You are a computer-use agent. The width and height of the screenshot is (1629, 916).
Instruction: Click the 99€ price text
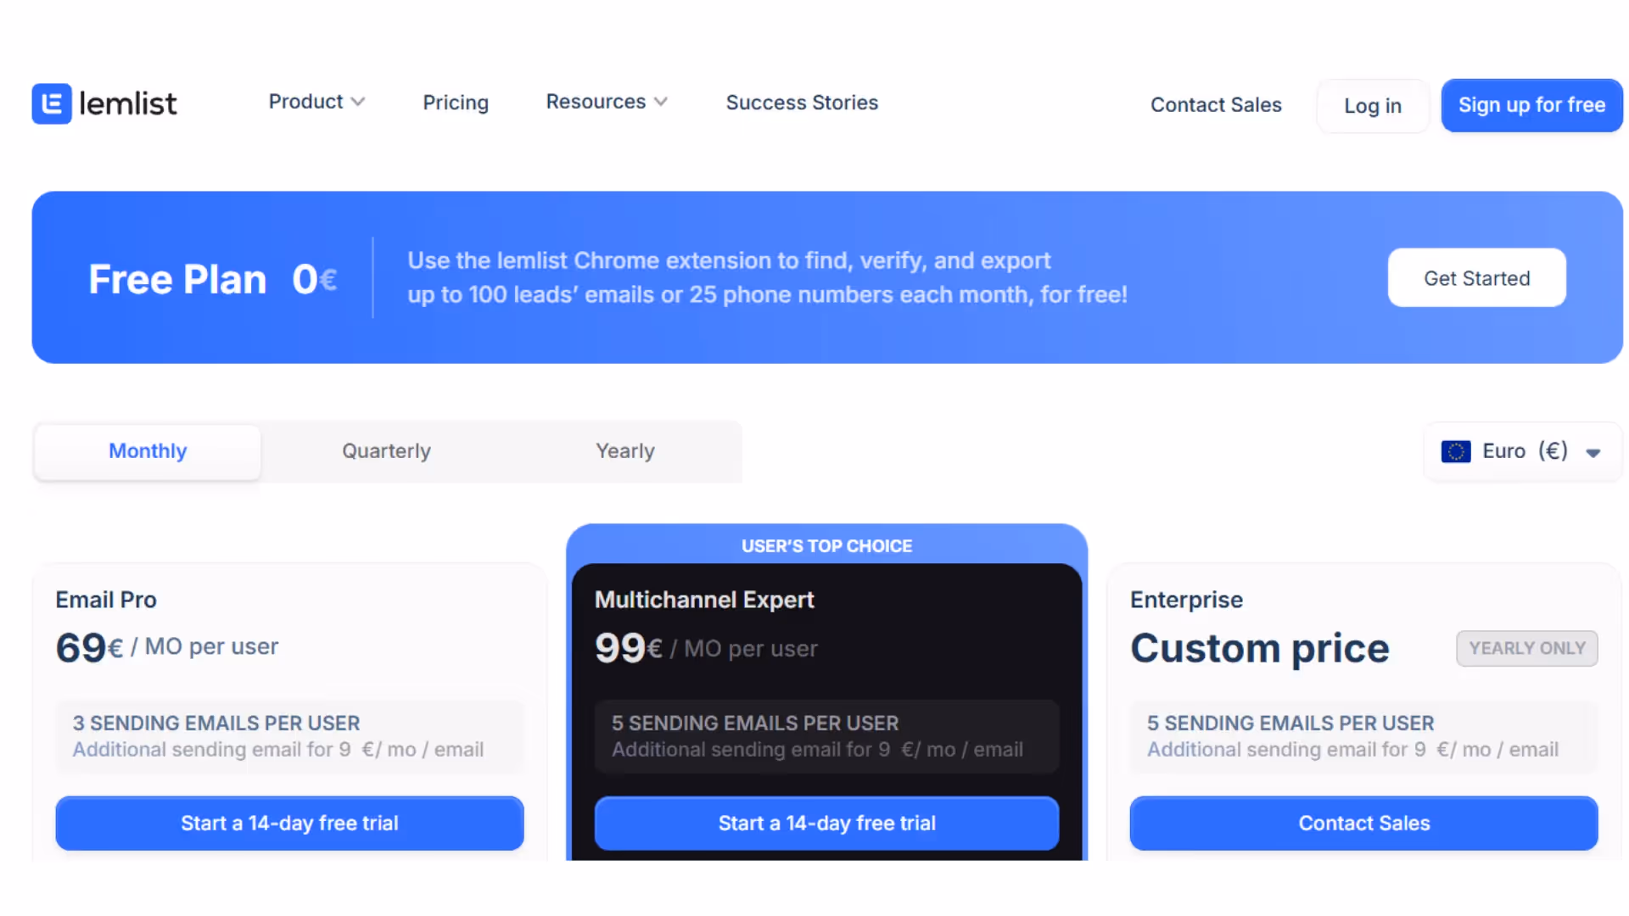(x=629, y=648)
